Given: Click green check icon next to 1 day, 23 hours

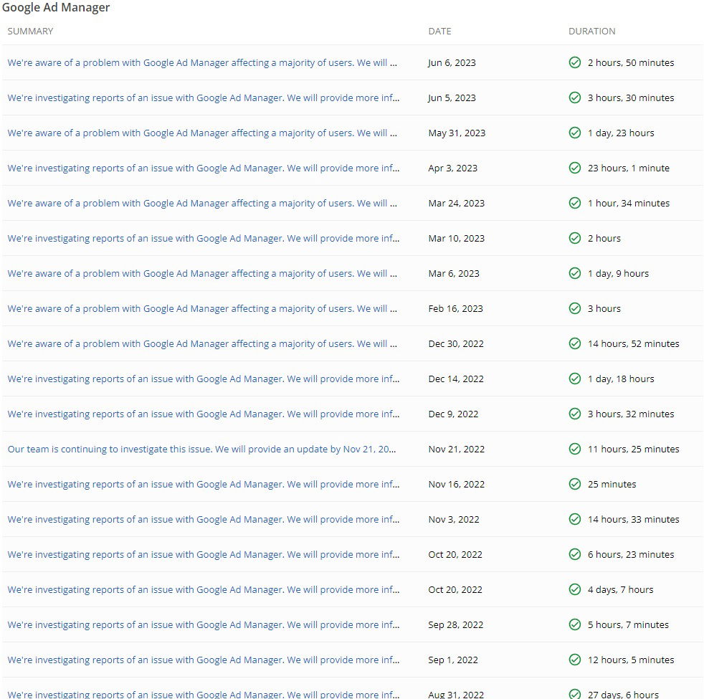Looking at the screenshot, I should point(574,133).
